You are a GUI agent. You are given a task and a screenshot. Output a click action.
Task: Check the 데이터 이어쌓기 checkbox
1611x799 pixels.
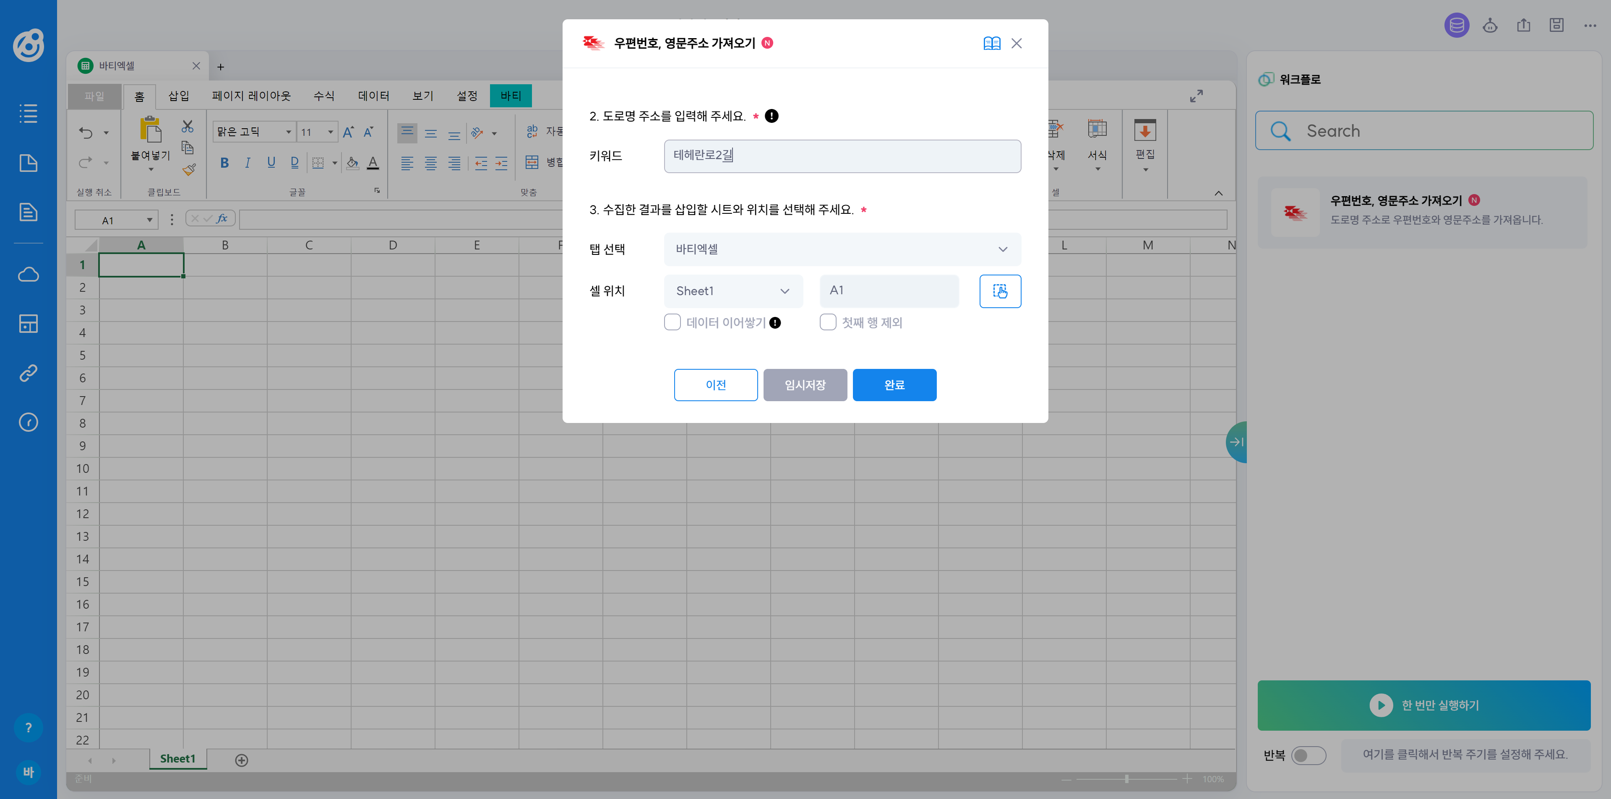(672, 322)
